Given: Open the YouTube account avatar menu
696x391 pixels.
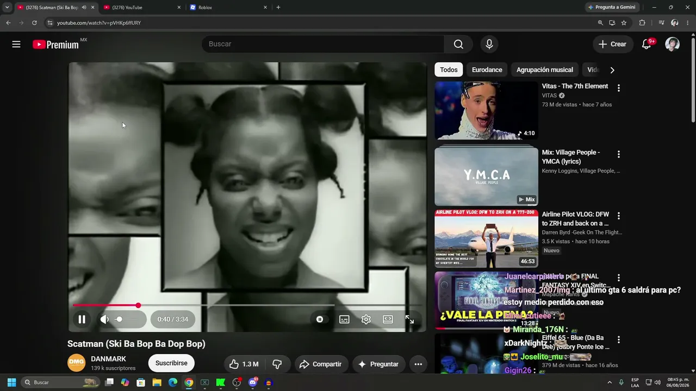Looking at the screenshot, I should tap(672, 44).
